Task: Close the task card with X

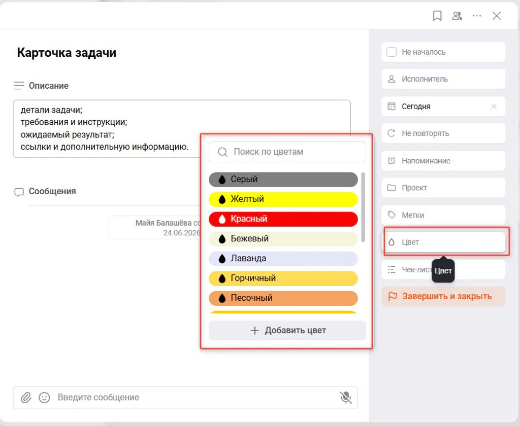Action: coord(497,16)
